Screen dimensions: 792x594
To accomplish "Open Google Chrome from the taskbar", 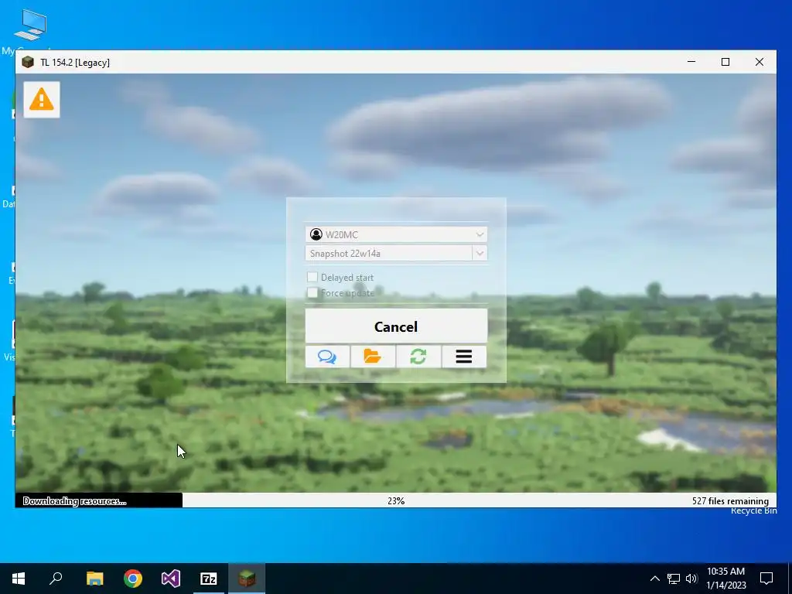I will pos(133,579).
